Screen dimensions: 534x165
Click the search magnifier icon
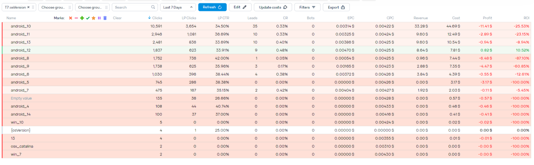coord(153,7)
